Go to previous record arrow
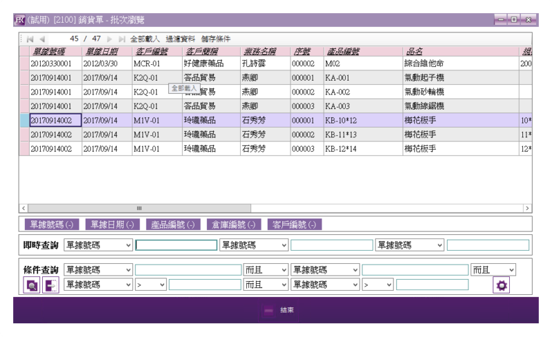This screenshot has height=337, width=552. (42, 39)
